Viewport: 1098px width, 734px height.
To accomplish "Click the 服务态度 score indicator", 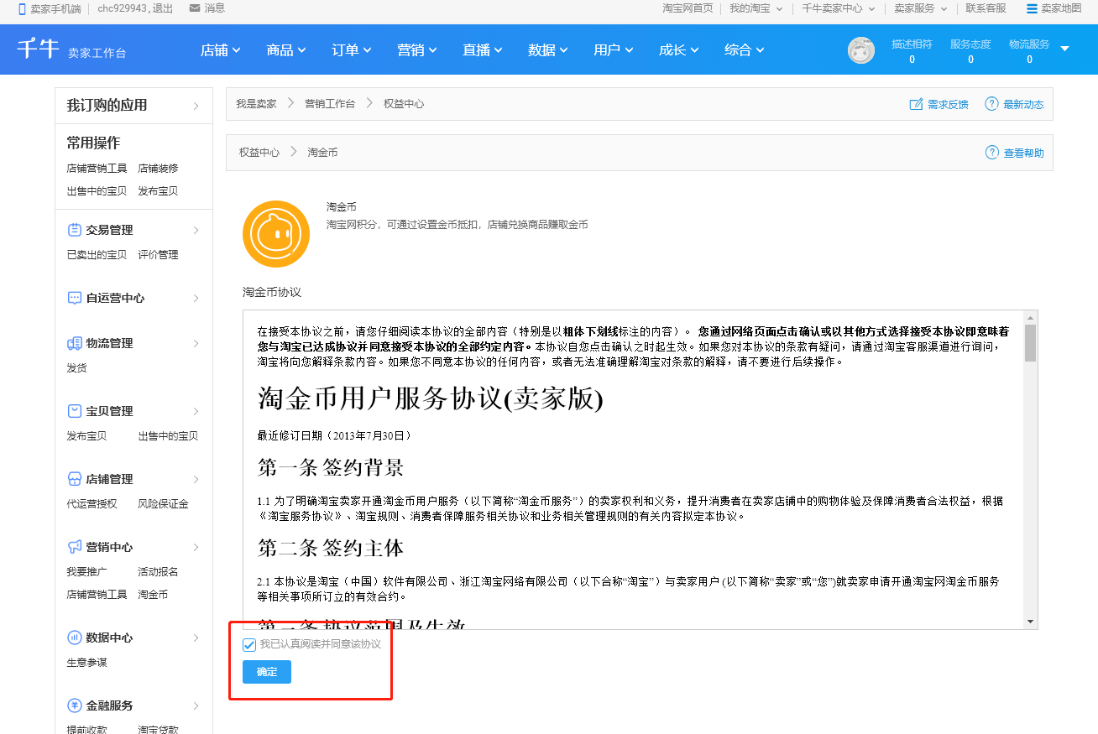I will (970, 51).
